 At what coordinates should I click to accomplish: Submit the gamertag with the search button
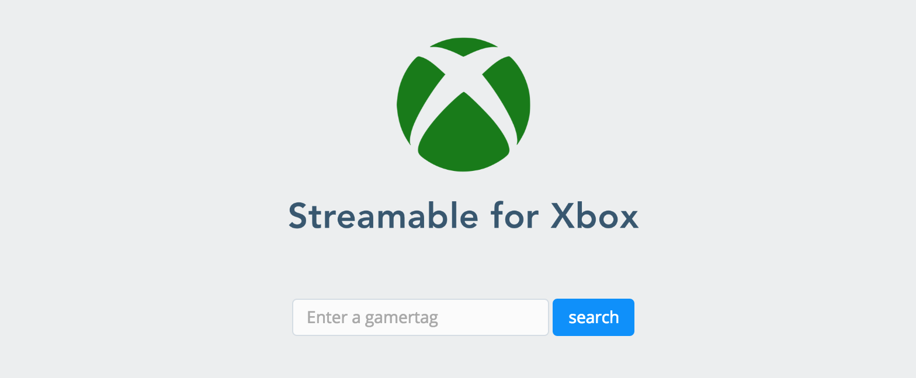point(594,317)
